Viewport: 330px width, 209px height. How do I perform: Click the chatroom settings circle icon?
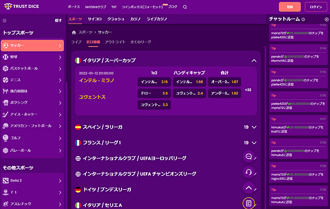pyautogui.click(x=326, y=19)
